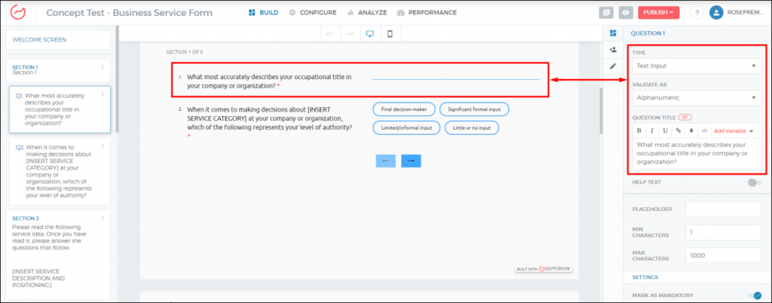Image resolution: width=772 pixels, height=303 pixels.
Task: Open the help question mark icon
Action: (696, 13)
